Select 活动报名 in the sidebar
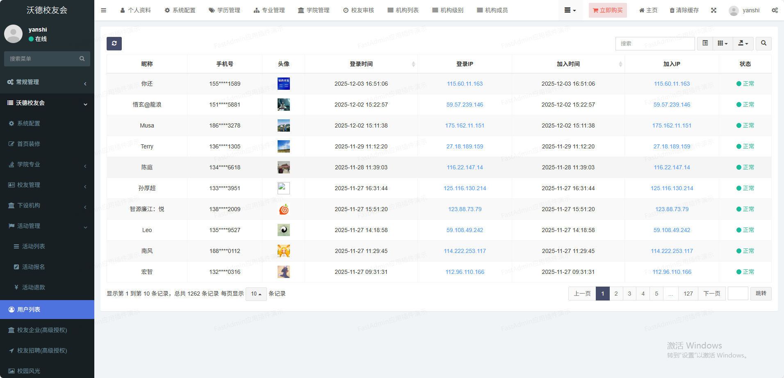Screen dimensions: 784x378 coord(34,267)
